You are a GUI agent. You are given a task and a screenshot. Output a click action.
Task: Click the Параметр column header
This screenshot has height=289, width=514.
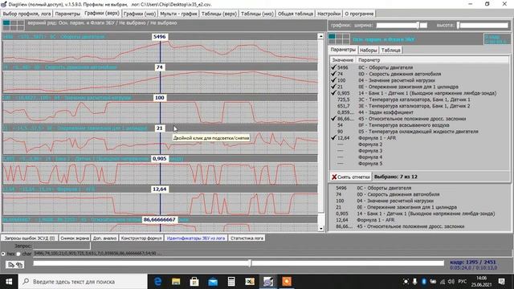tap(432, 60)
